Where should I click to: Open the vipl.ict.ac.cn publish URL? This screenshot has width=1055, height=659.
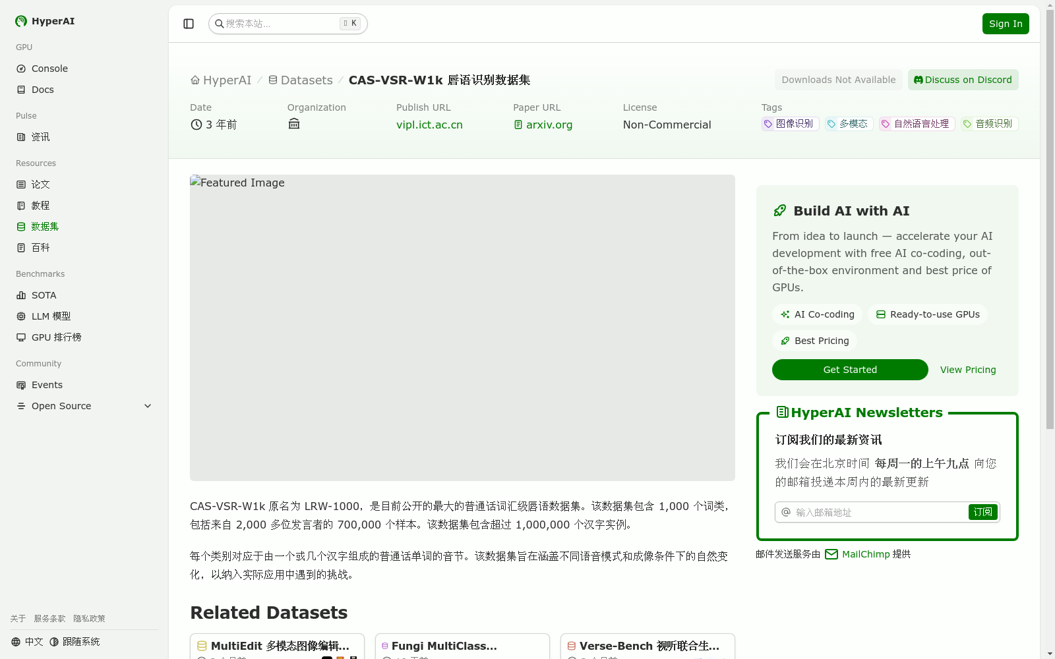click(429, 125)
